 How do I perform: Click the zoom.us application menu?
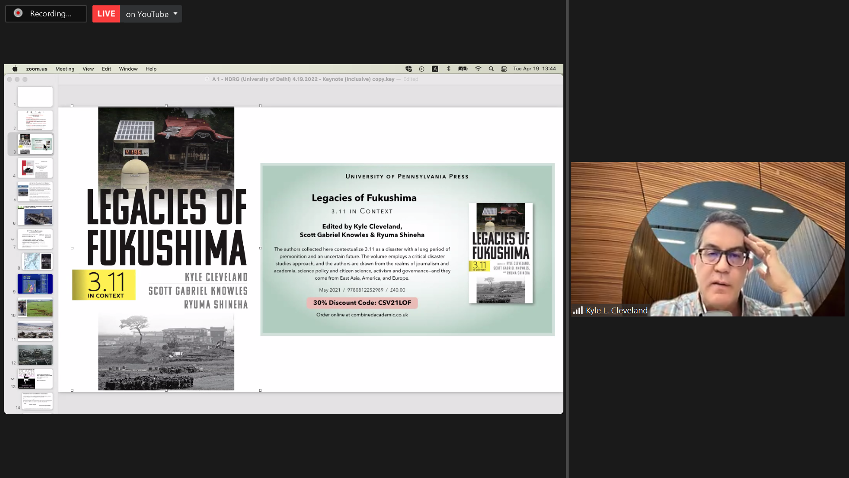37,69
